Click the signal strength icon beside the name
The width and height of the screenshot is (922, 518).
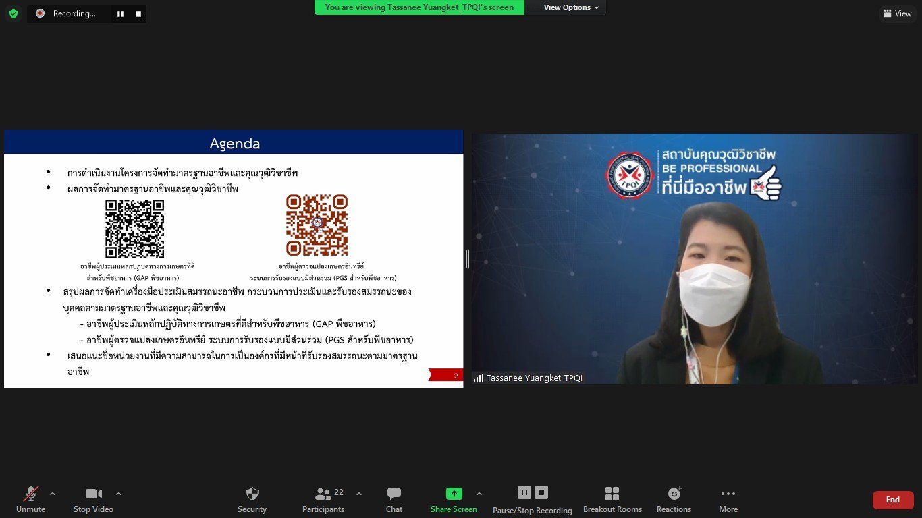click(x=479, y=378)
